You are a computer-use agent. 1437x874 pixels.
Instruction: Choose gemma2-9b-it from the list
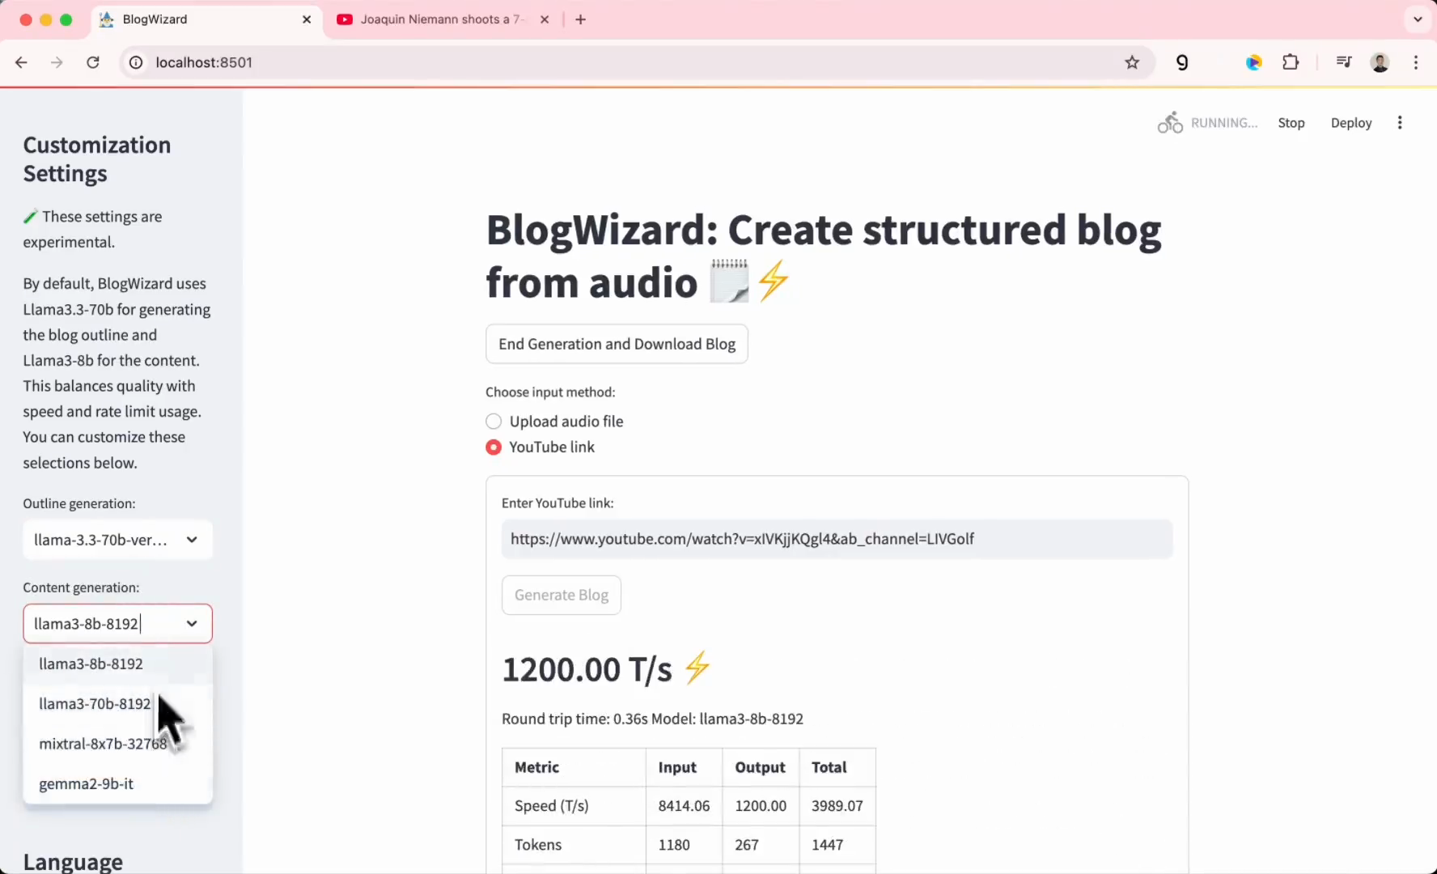[x=117, y=783]
